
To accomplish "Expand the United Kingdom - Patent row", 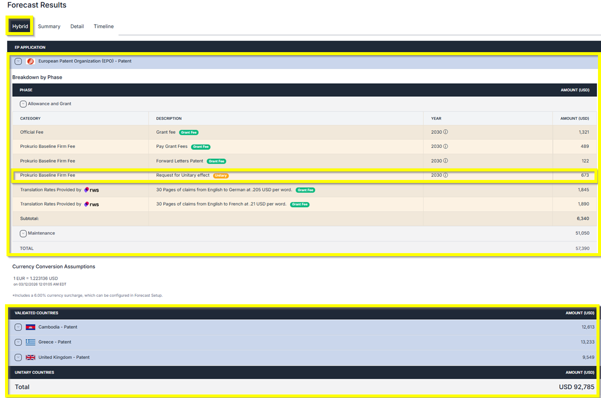I will [18, 357].
